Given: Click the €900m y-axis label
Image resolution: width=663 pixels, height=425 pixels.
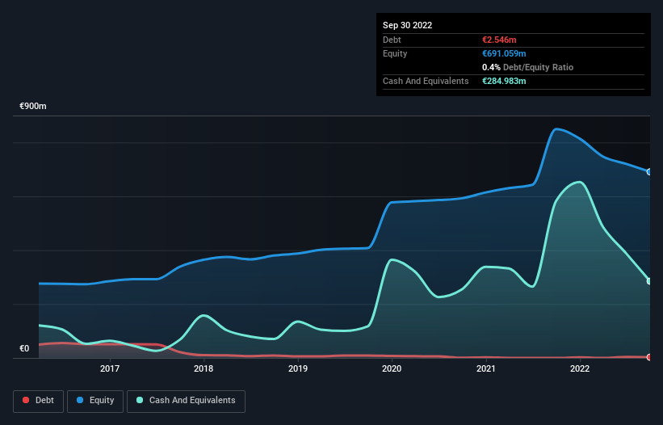Looking at the screenshot, I should coord(33,106).
